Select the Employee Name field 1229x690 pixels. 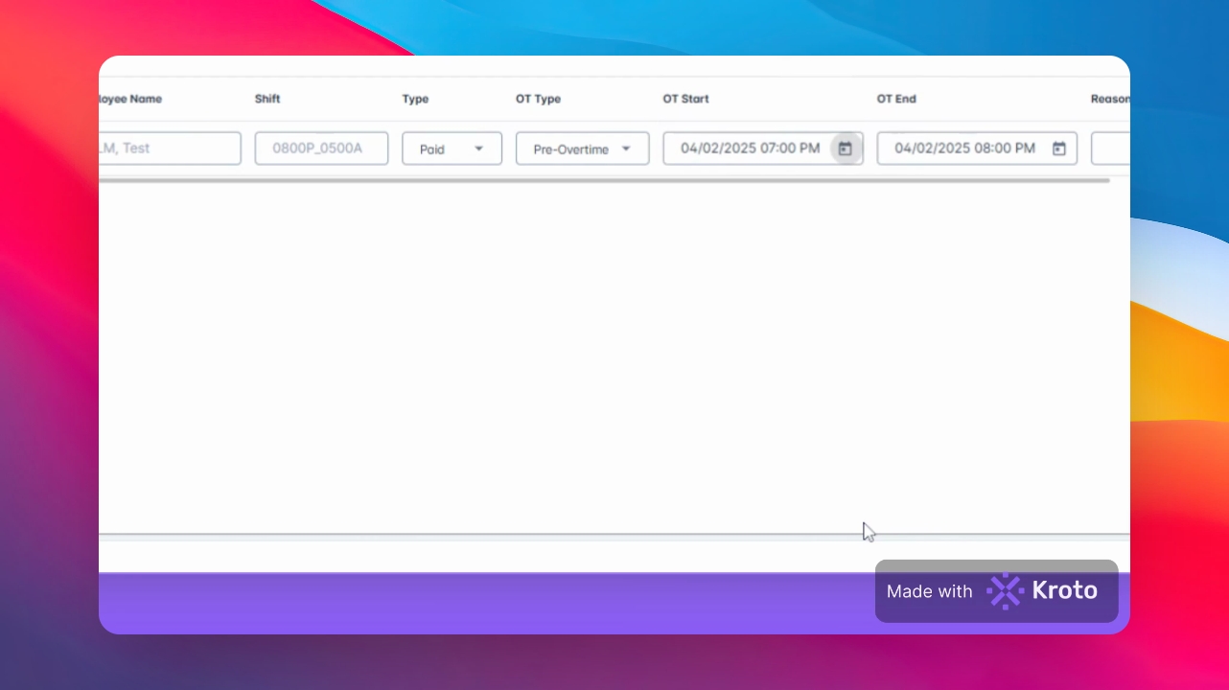coord(170,149)
